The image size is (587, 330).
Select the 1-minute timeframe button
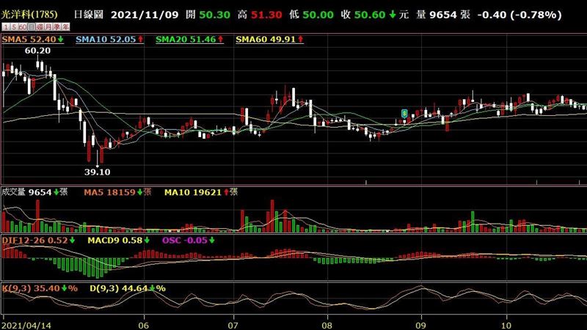6,27
